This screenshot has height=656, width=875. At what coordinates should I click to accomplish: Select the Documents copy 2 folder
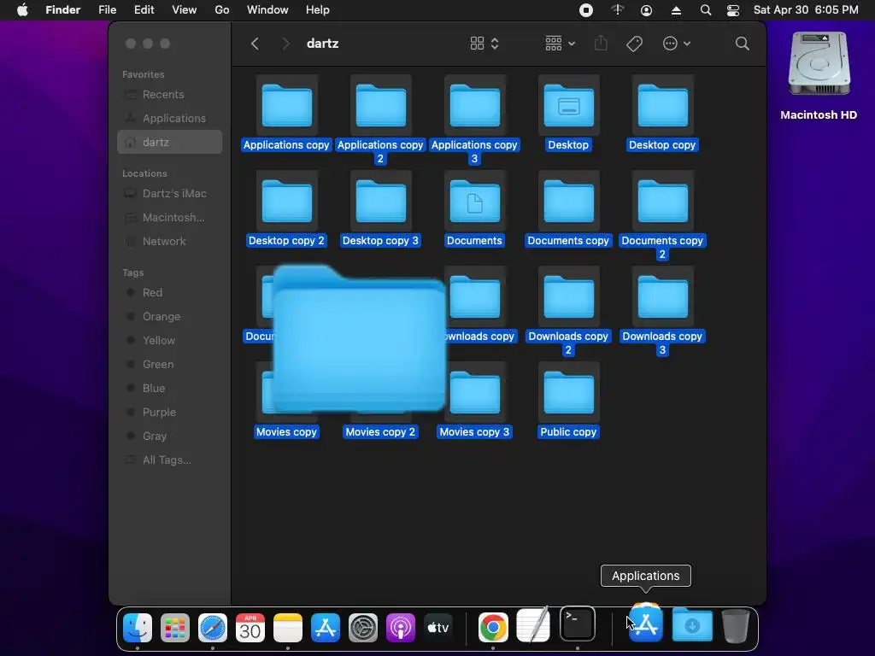[x=662, y=202]
